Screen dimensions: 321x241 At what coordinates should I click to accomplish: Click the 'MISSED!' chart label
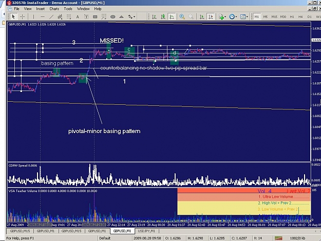(x=111, y=41)
